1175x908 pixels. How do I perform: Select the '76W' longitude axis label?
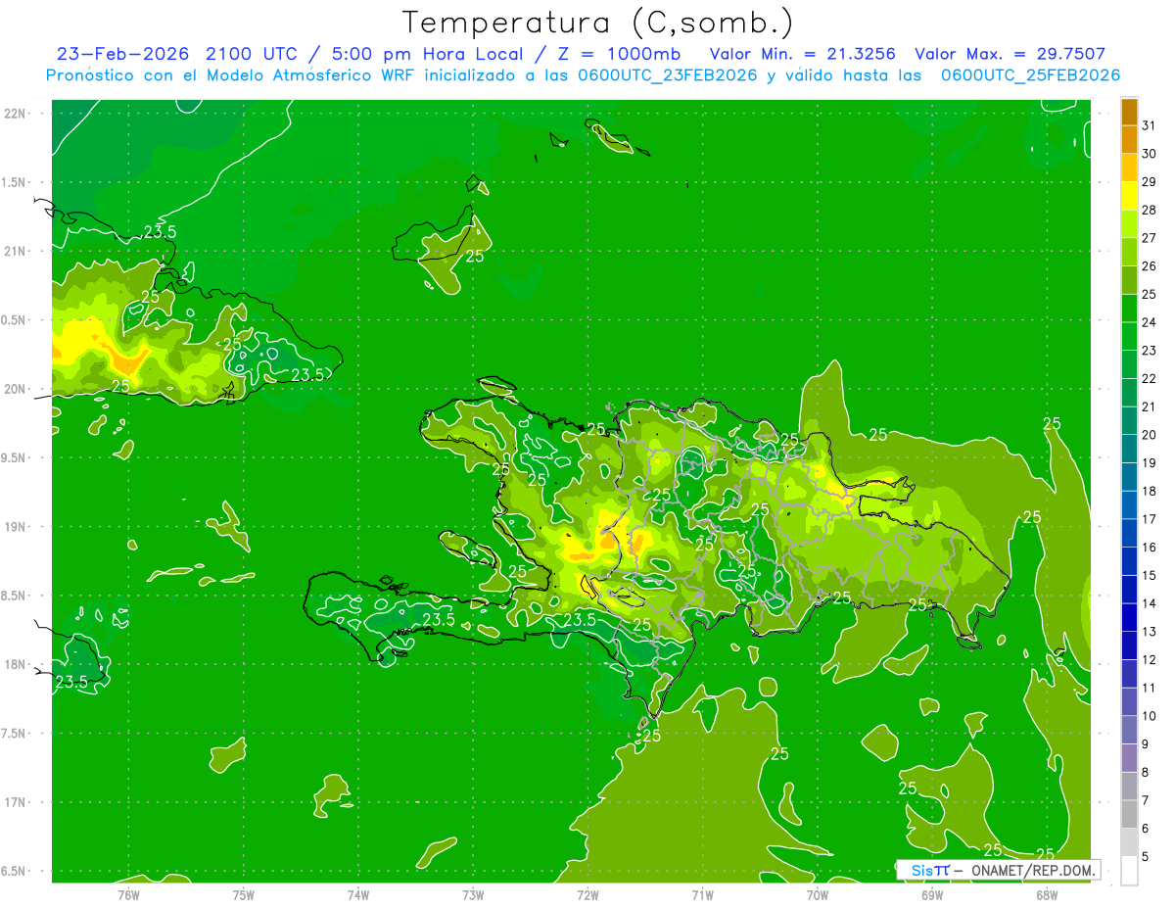click(128, 894)
